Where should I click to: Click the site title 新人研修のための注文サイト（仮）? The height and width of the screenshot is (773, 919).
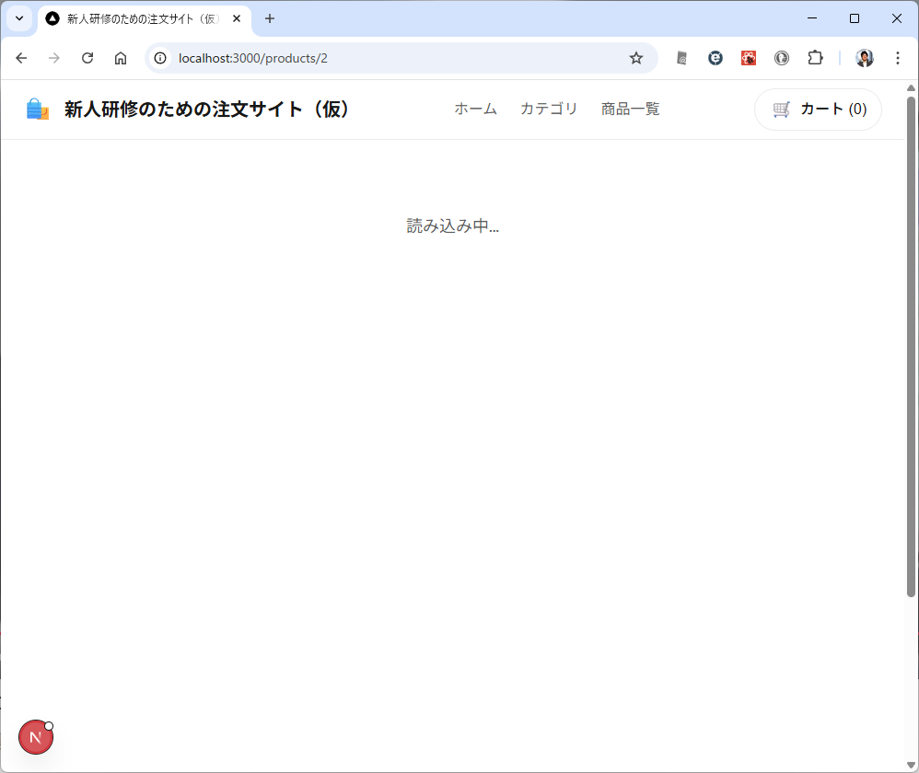(x=208, y=110)
